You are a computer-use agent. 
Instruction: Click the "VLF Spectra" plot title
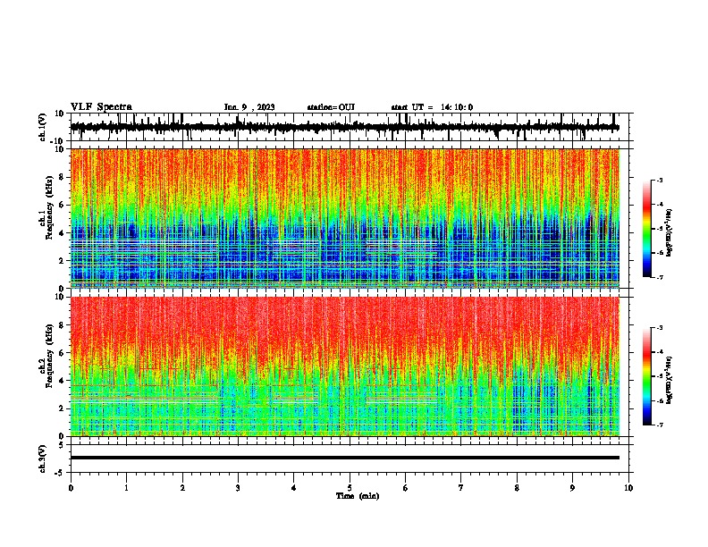tap(101, 107)
